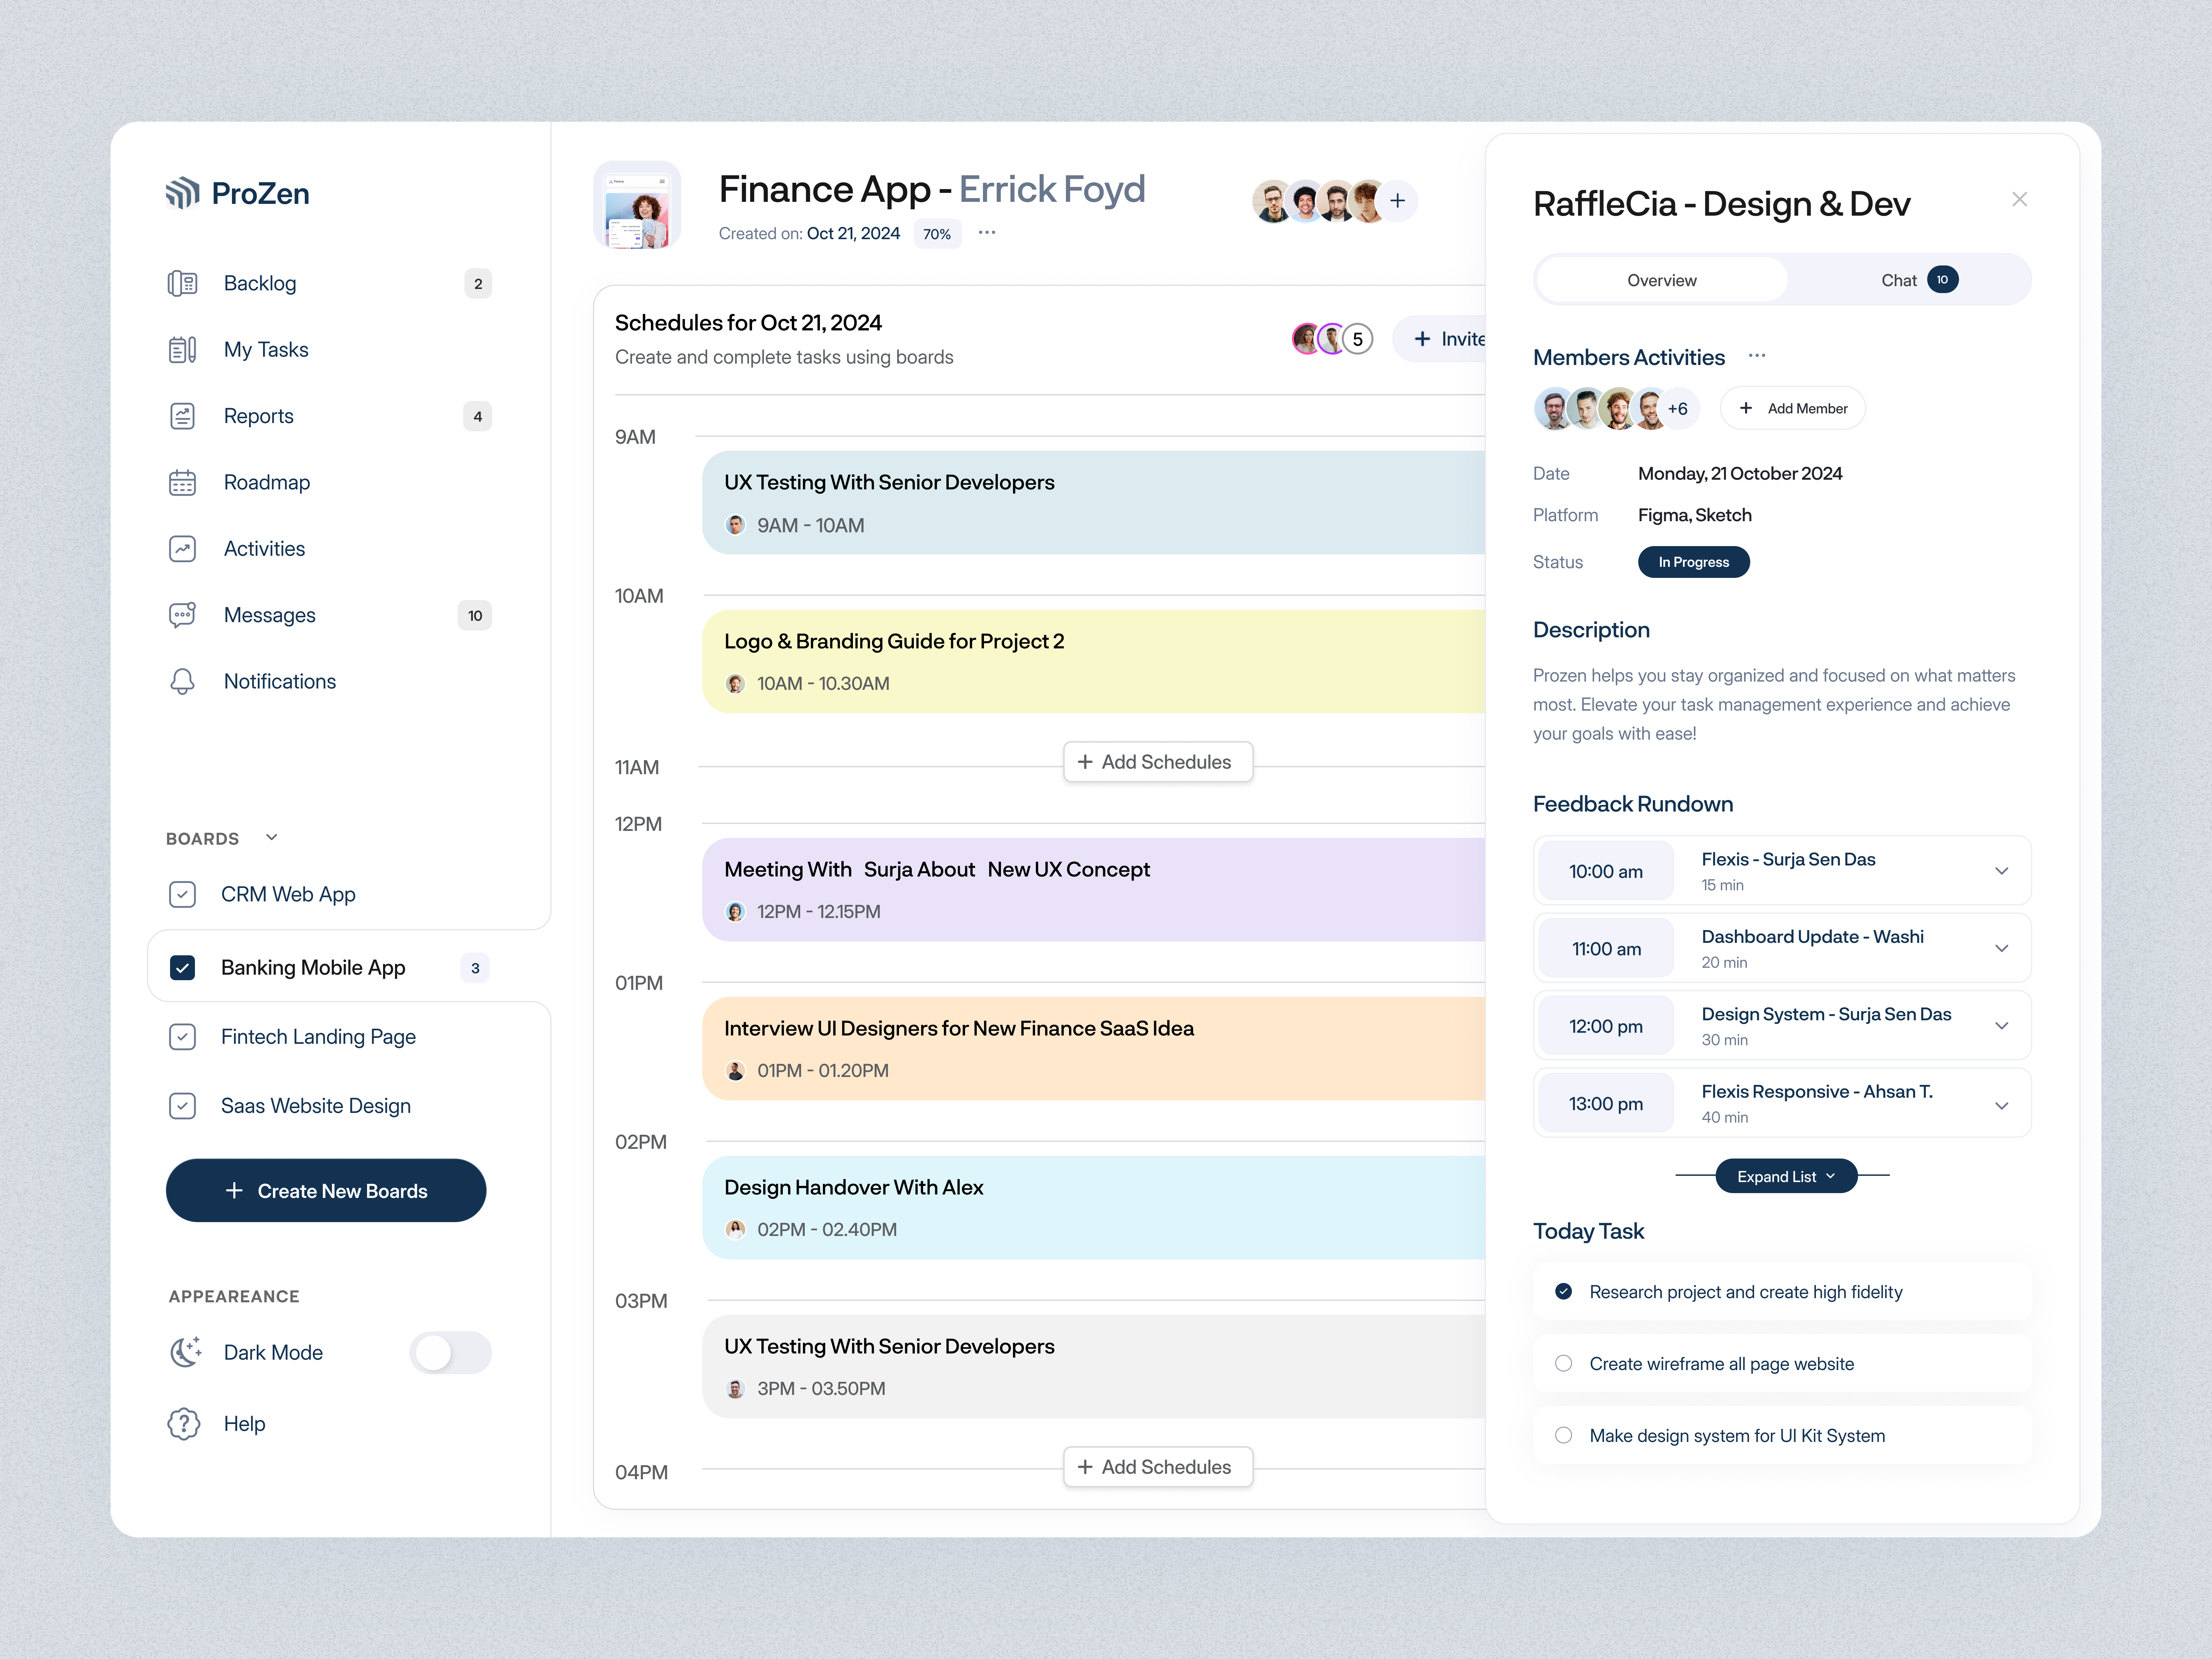Click the Create New Boards button
Viewport: 2212px width, 1659px height.
(326, 1190)
